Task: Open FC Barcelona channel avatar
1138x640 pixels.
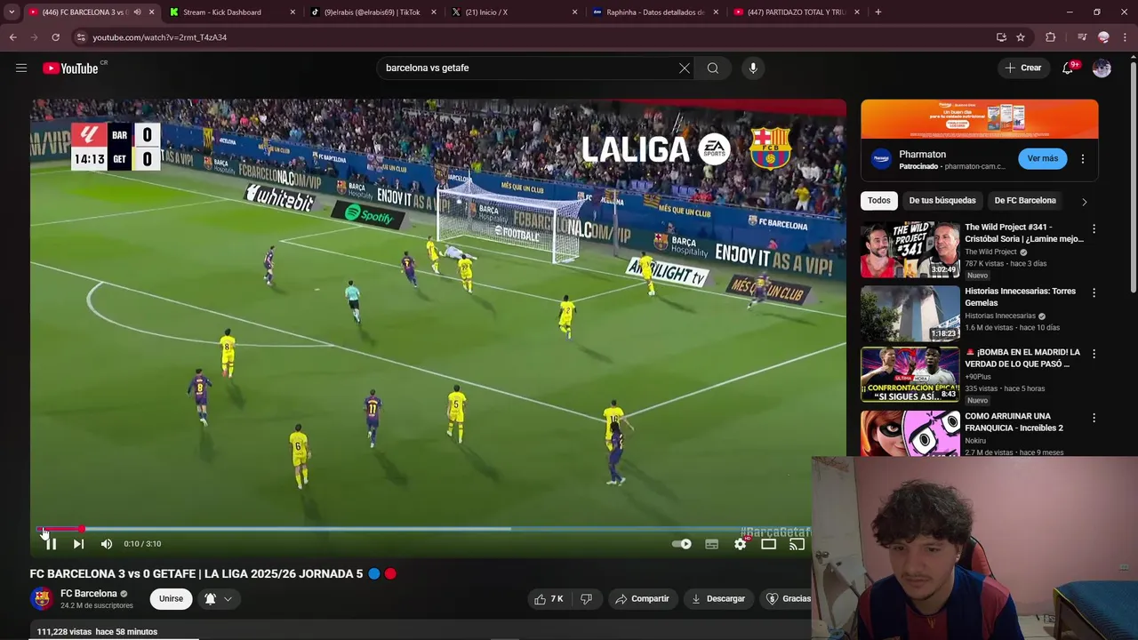Action: [x=42, y=599]
